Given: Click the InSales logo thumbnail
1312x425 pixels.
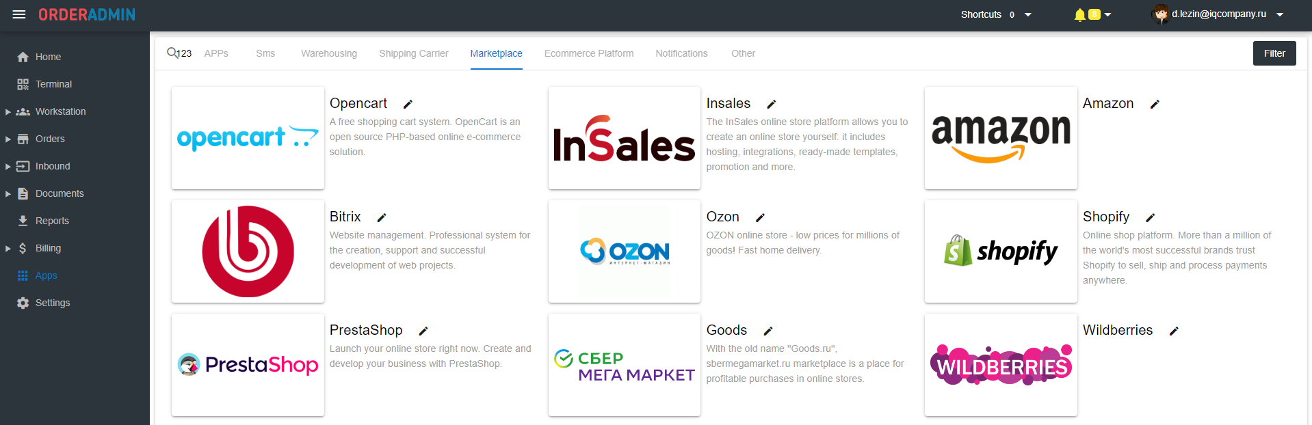Looking at the screenshot, I should tap(625, 138).
